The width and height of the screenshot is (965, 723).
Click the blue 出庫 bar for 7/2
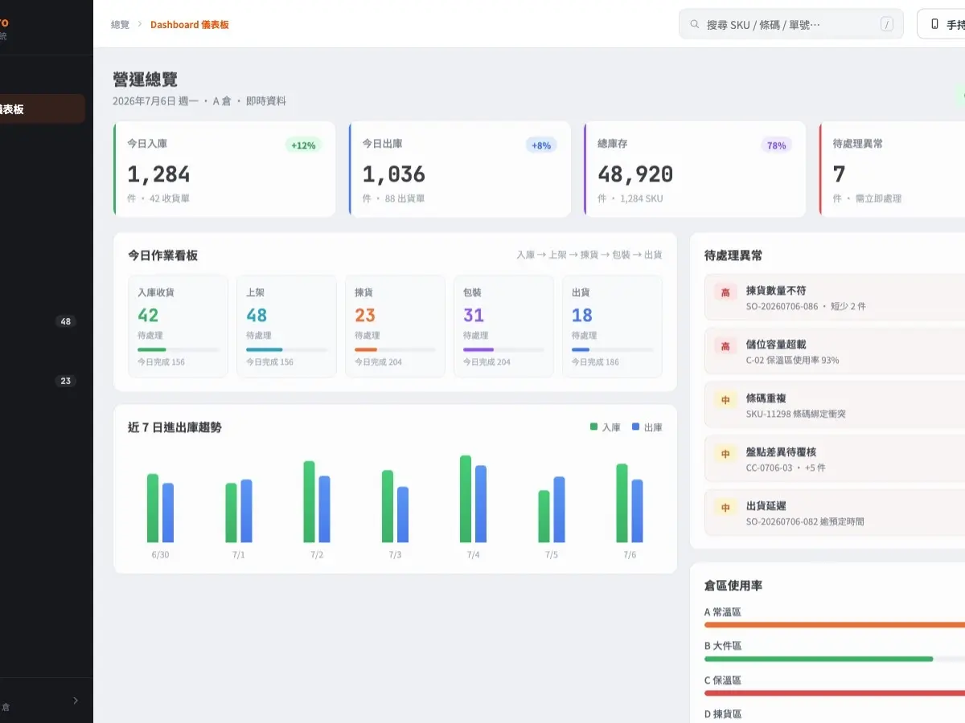[x=324, y=509]
